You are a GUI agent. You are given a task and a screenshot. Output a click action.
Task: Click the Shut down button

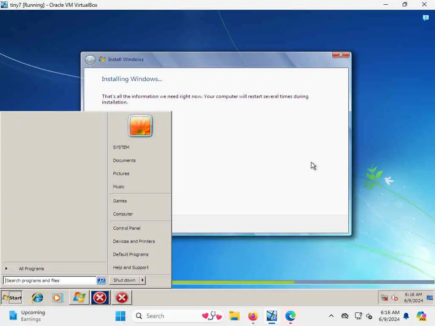124,280
